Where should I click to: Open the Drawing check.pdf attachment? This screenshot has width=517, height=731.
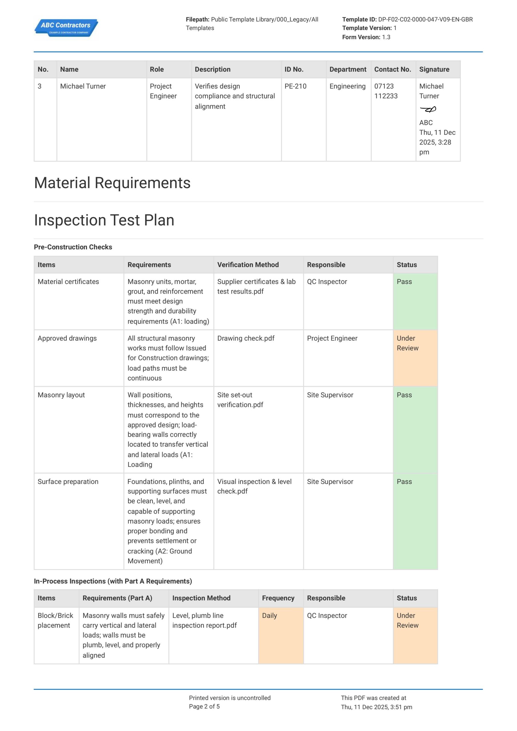(x=246, y=338)
